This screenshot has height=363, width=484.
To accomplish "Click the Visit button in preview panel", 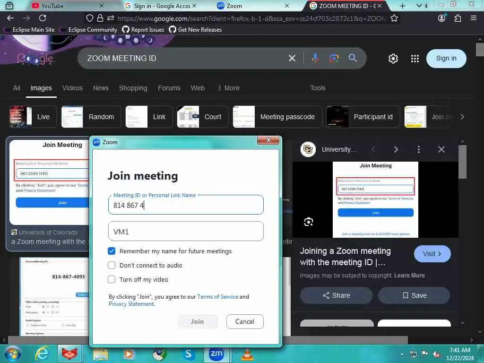I will pyautogui.click(x=432, y=254).
